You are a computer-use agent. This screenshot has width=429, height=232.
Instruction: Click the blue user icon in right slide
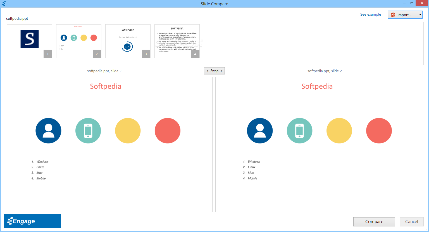click(260, 131)
